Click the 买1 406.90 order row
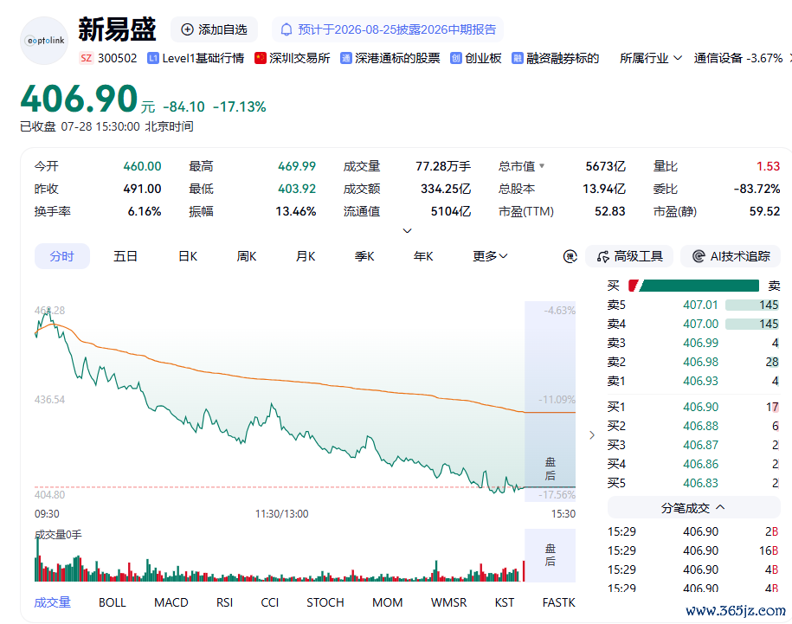 pos(693,407)
